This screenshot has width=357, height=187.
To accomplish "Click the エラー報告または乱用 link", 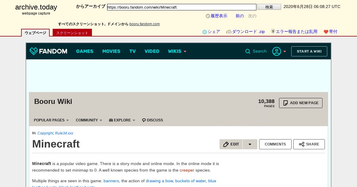I will [x=297, y=32].
